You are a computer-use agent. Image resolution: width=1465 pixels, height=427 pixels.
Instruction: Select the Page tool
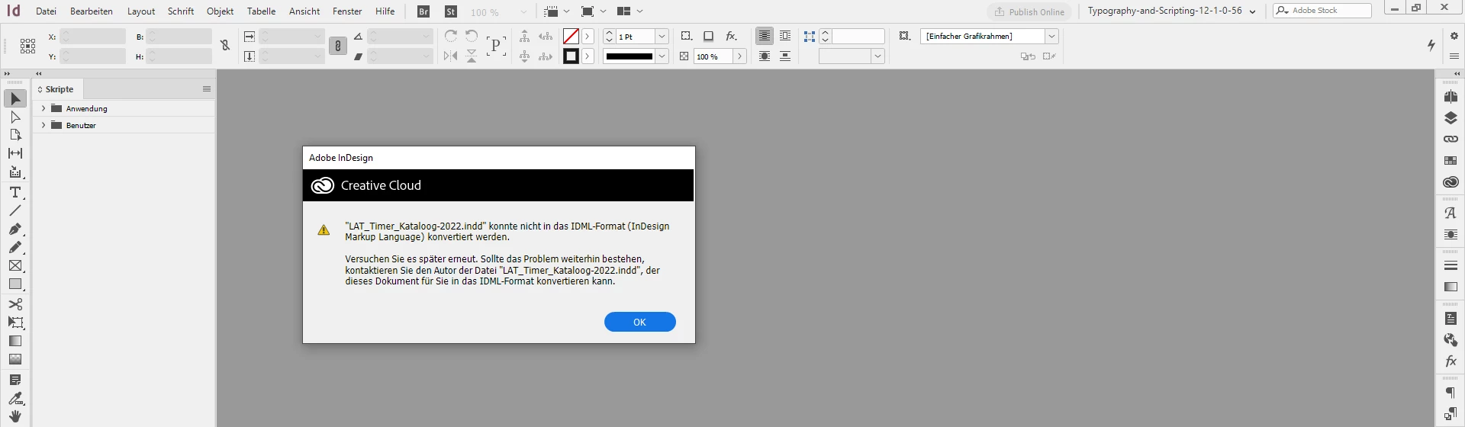tap(15, 135)
